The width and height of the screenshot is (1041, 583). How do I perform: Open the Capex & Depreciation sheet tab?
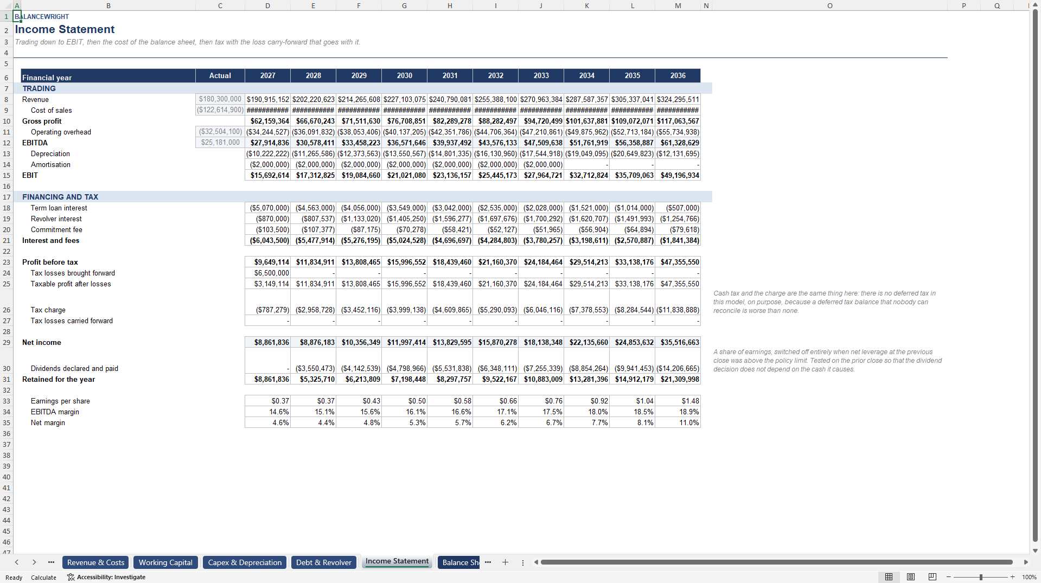(245, 562)
